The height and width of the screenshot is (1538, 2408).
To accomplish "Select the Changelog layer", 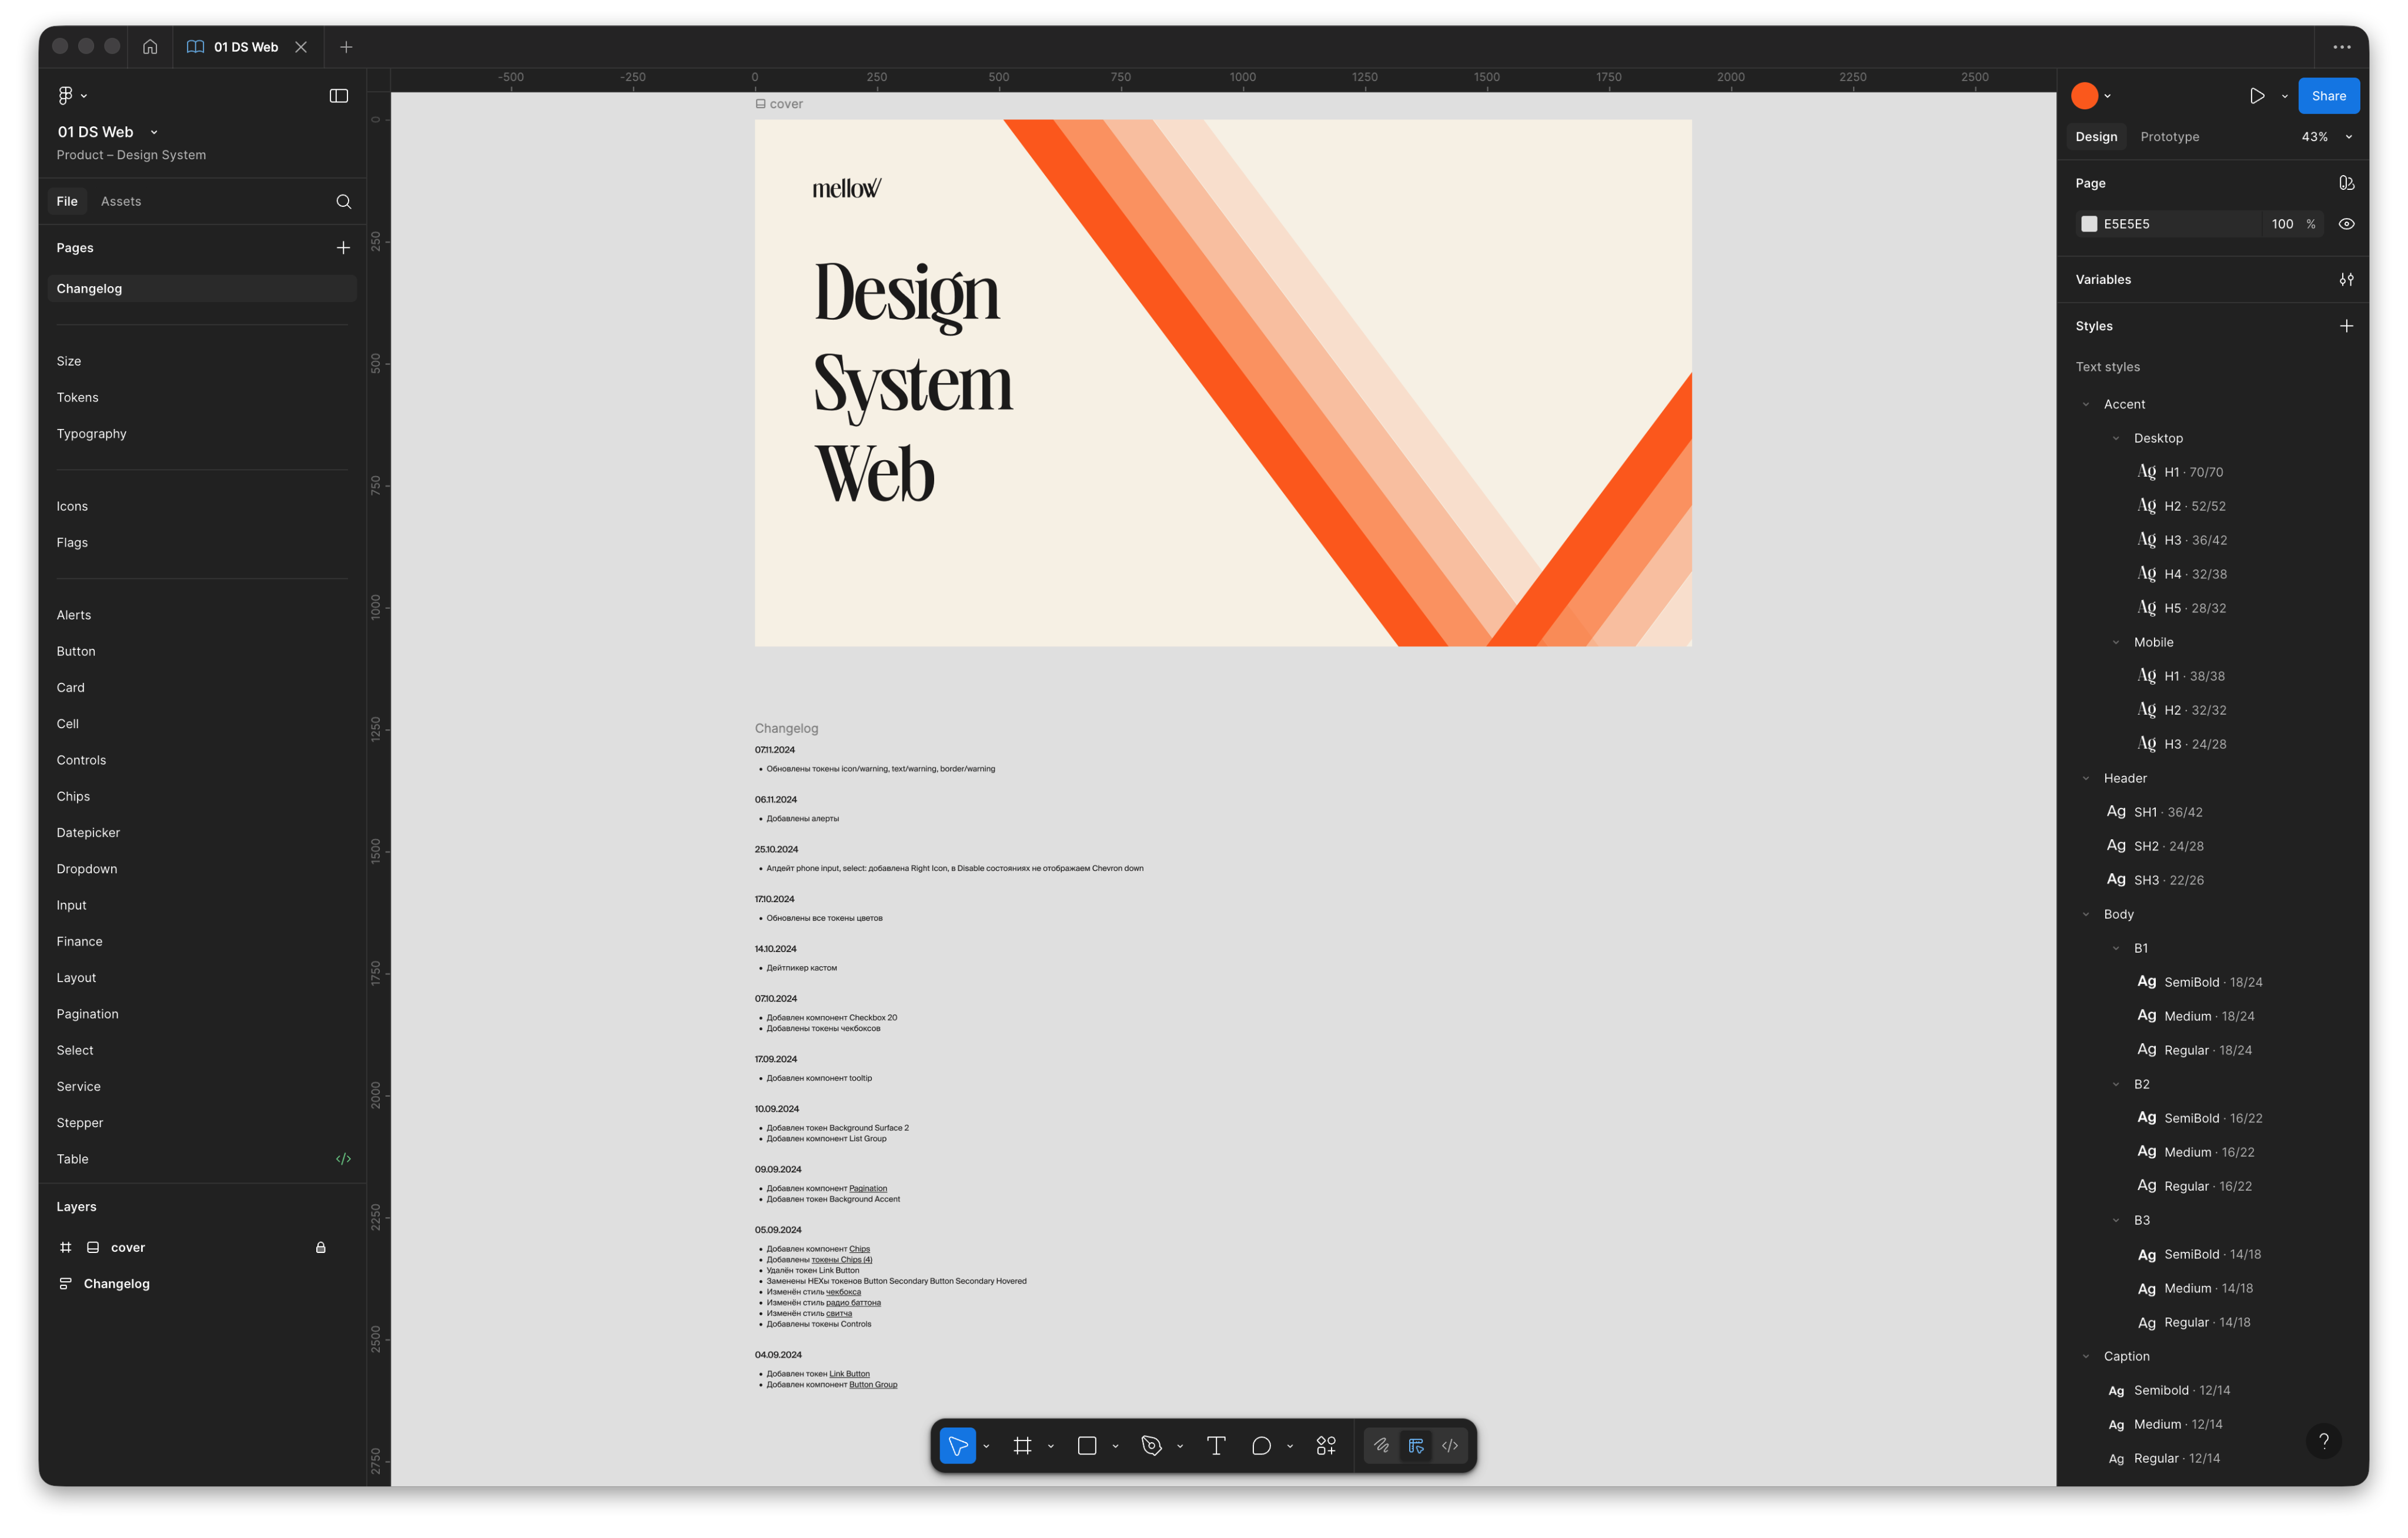I will point(117,1283).
